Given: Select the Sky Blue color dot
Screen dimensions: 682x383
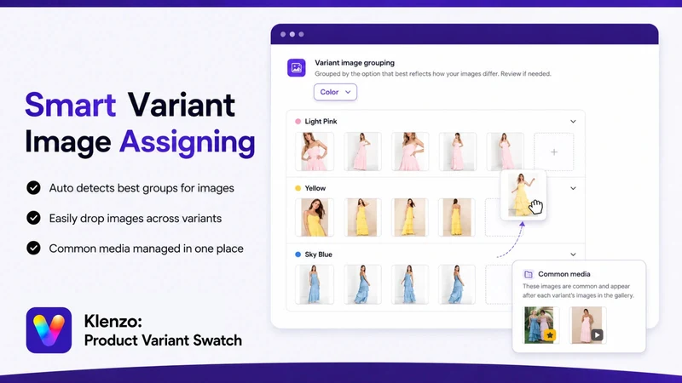Looking at the screenshot, I should [298, 254].
